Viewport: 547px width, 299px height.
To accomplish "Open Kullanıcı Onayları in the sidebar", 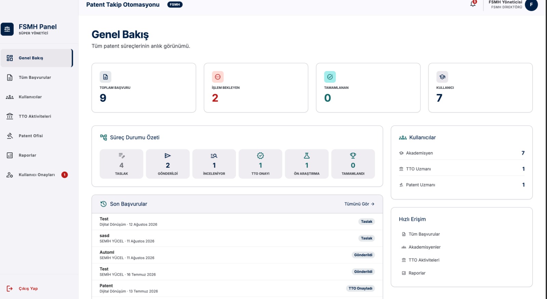I will pyautogui.click(x=37, y=175).
